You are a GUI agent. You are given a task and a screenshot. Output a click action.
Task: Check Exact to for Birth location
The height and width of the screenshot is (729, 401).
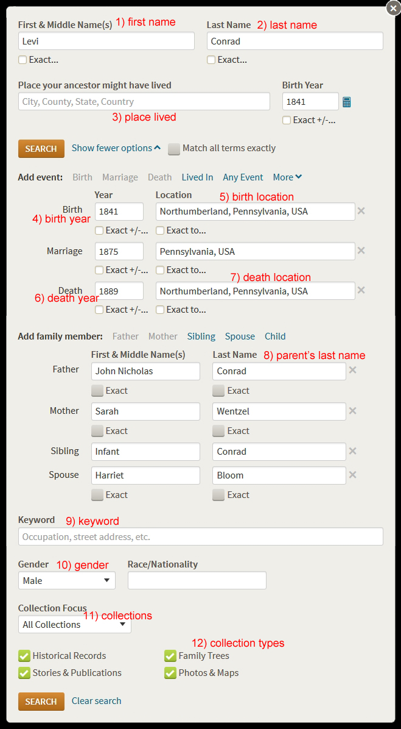(x=160, y=230)
